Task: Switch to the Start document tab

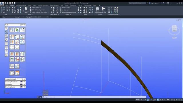Action: [4, 17]
